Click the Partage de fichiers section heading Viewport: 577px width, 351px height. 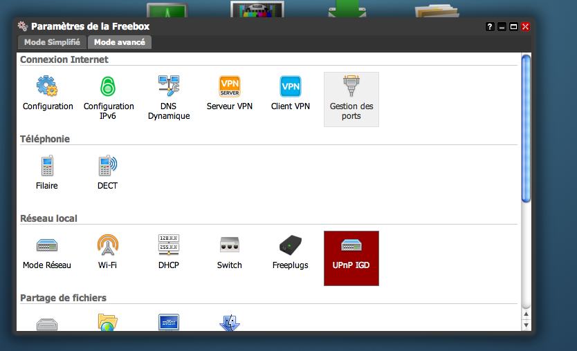[x=63, y=298]
